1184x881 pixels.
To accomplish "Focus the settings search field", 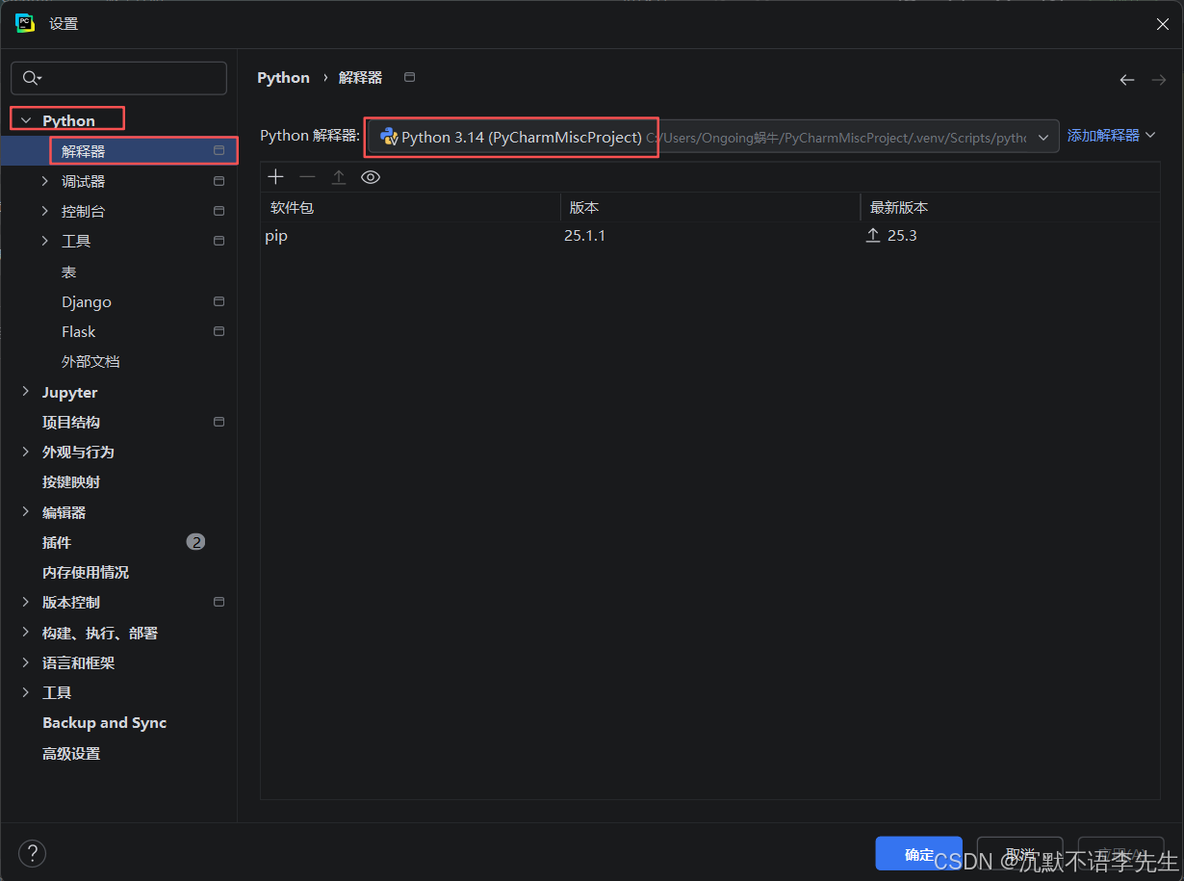I will coord(118,78).
